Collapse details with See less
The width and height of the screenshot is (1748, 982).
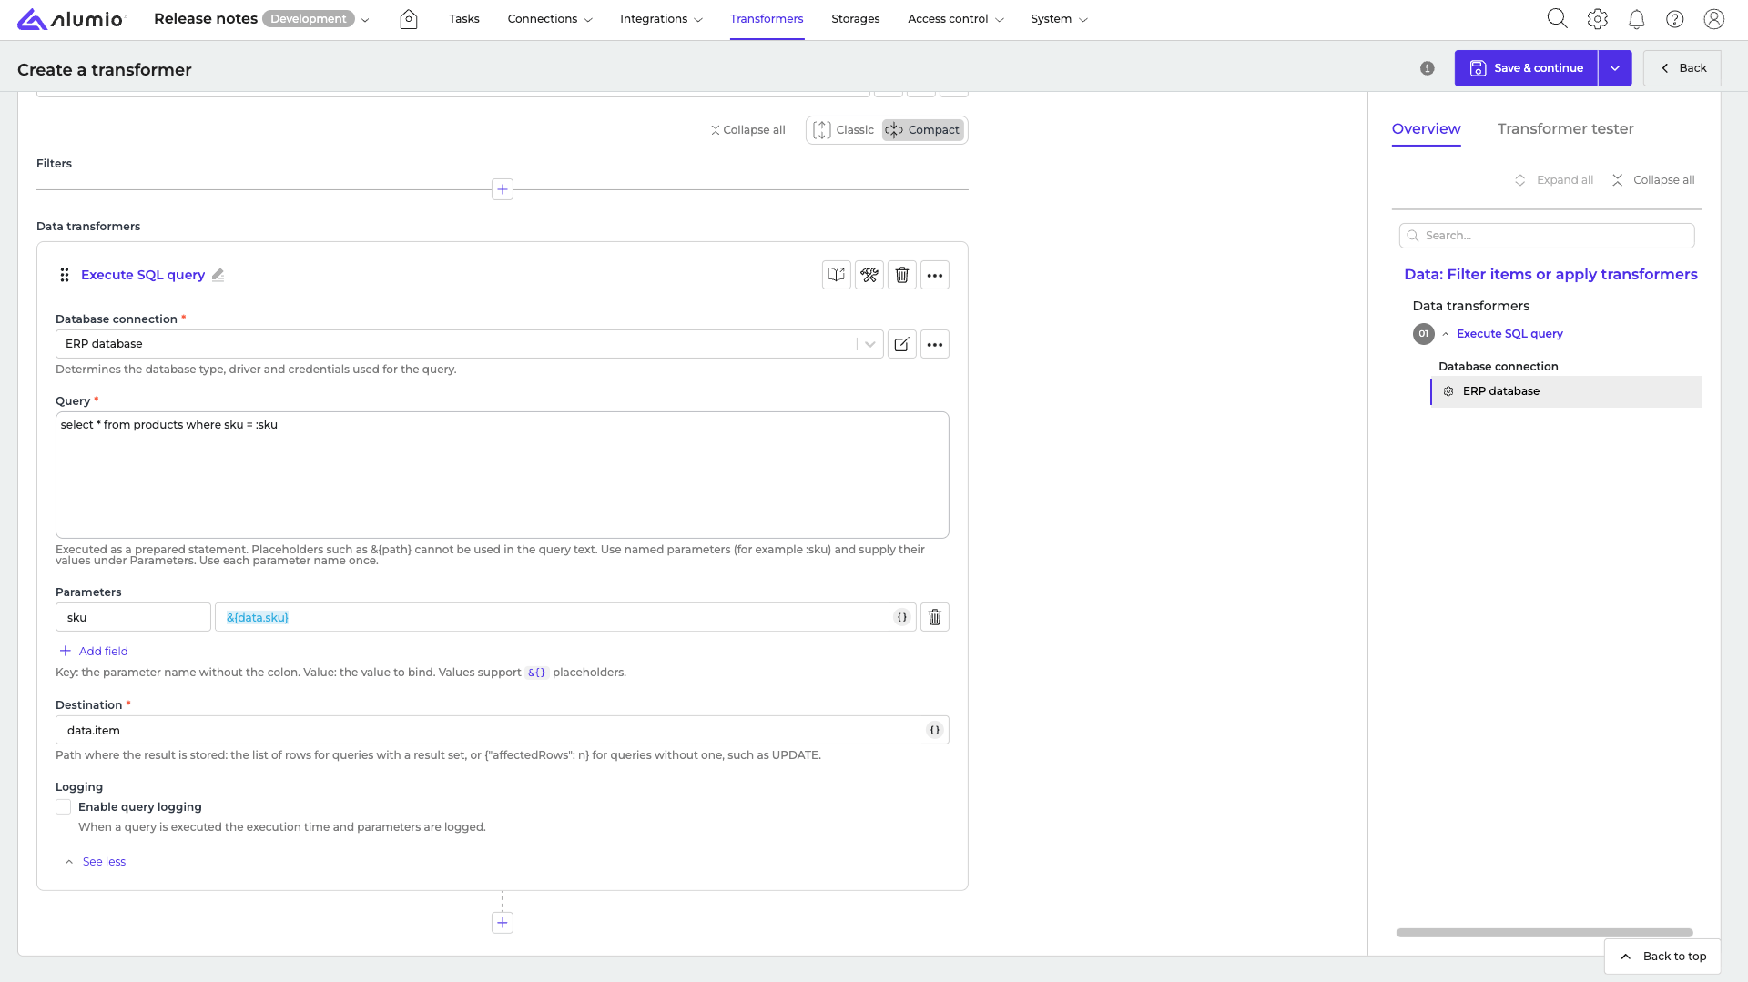coord(96,862)
